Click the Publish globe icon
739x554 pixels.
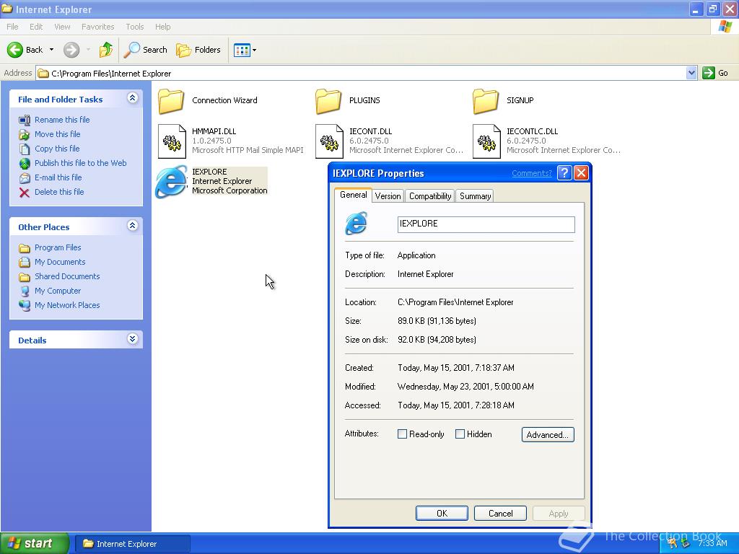(24, 164)
